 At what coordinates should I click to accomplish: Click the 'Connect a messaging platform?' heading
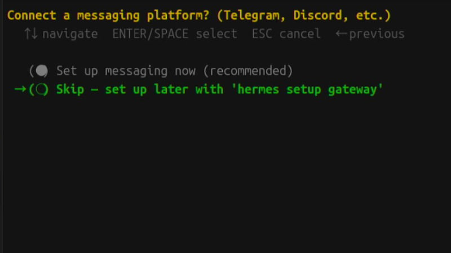[x=108, y=16]
